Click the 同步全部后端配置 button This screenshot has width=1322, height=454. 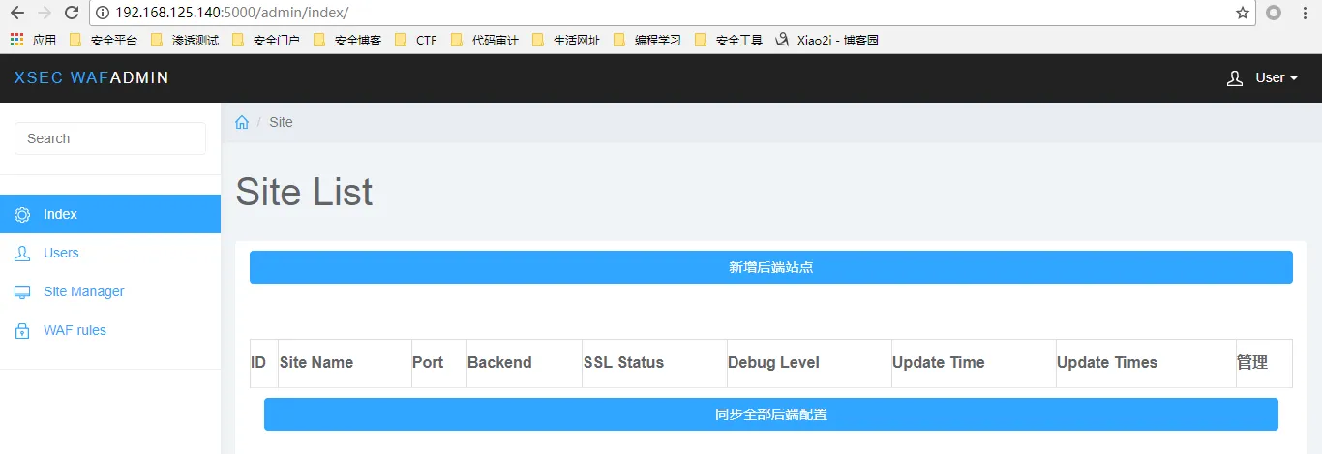click(x=771, y=414)
